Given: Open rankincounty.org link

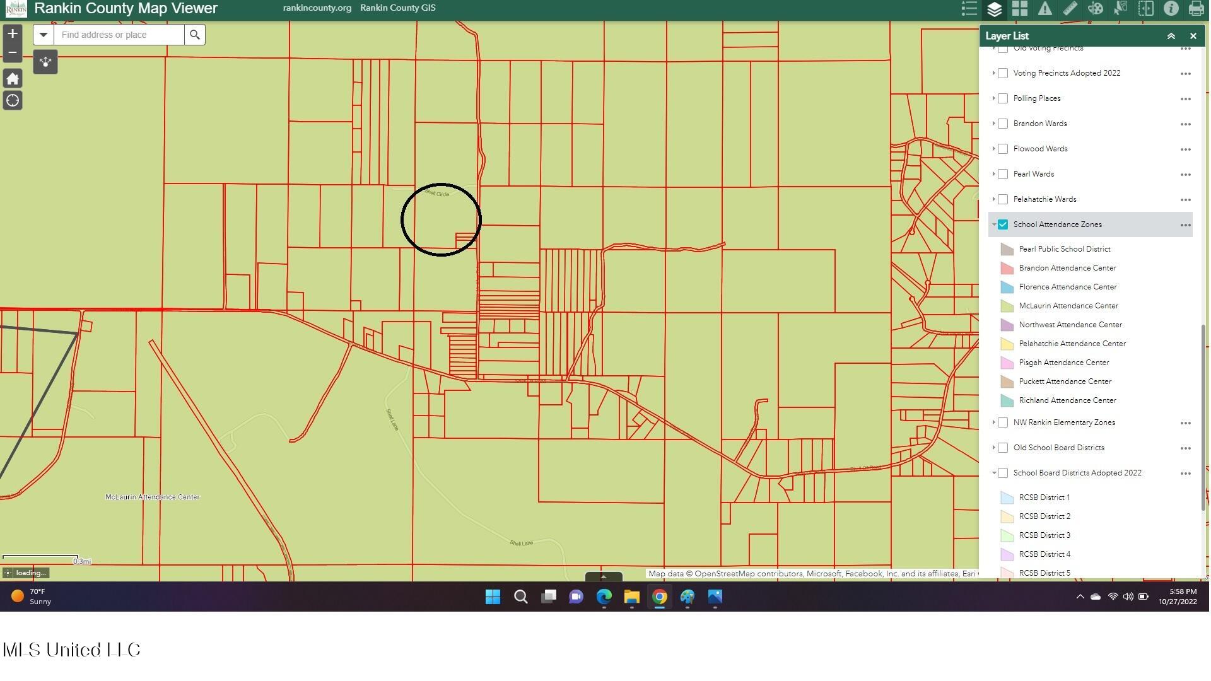Looking at the screenshot, I should pos(317,8).
